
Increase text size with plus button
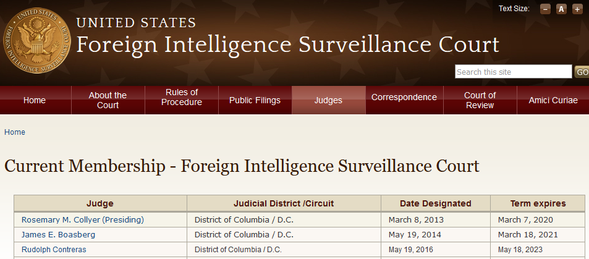point(577,9)
